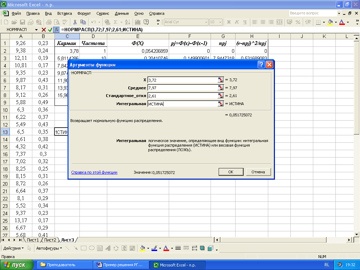The image size is (360, 270).
Task: Collapse dialog via X field range icon
Action: [220, 80]
